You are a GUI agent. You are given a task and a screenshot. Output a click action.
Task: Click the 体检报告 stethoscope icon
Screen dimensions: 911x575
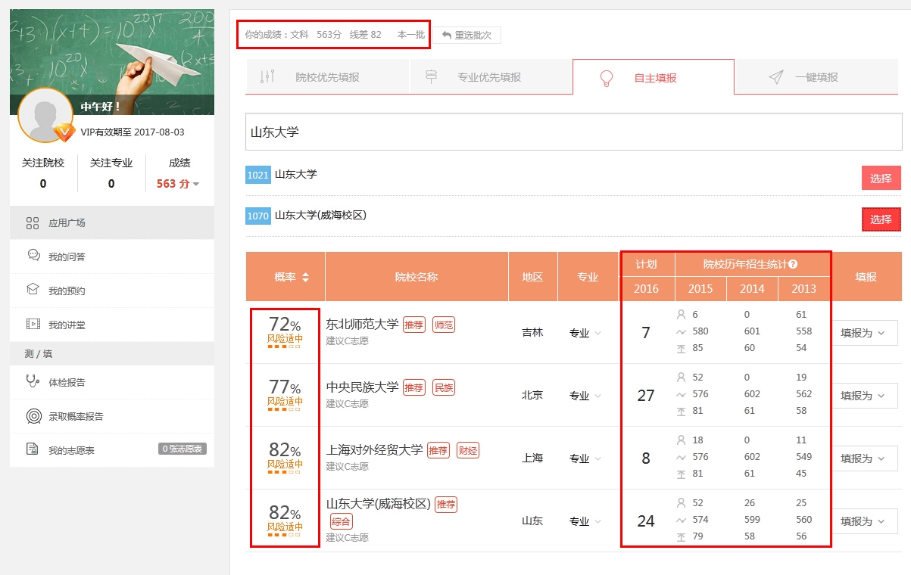pyautogui.click(x=33, y=381)
